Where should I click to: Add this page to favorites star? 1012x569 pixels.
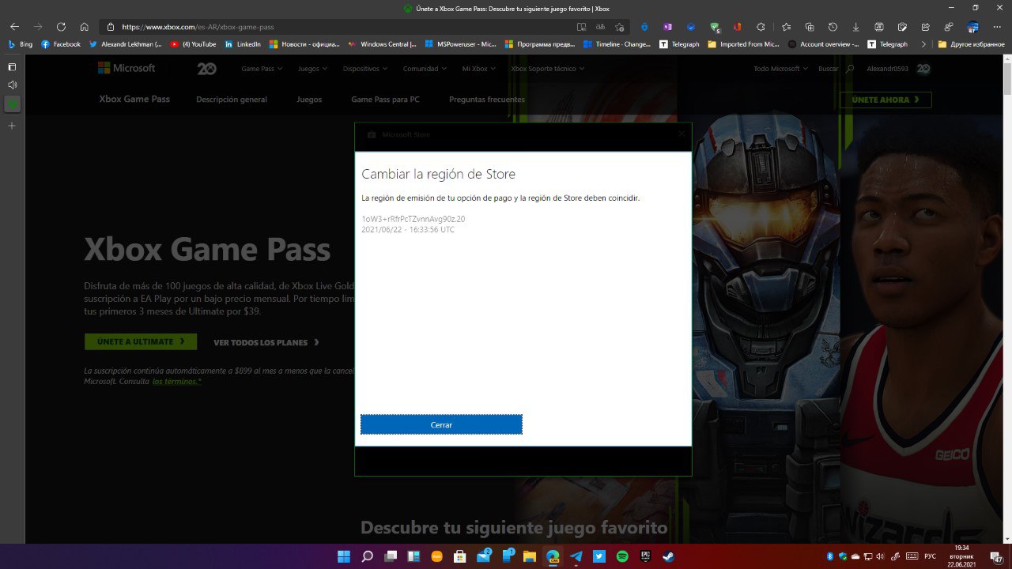point(619,27)
